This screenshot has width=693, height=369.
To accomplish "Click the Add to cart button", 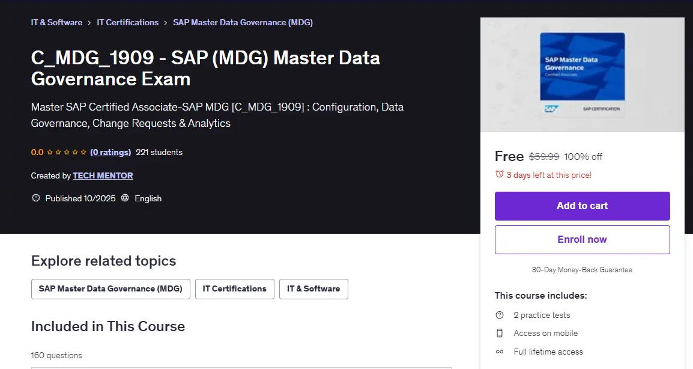I will click(582, 206).
